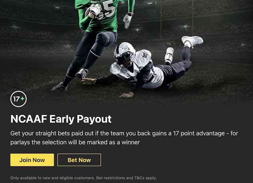Click the bright stadium floodlight at right edge

point(244,44)
